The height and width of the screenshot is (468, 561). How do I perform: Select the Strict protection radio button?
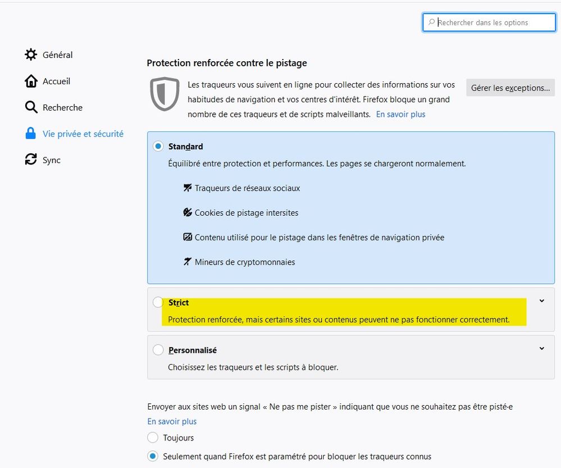[158, 303]
